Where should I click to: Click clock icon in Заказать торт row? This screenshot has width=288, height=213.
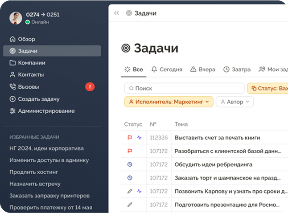pyautogui.click(x=130, y=178)
